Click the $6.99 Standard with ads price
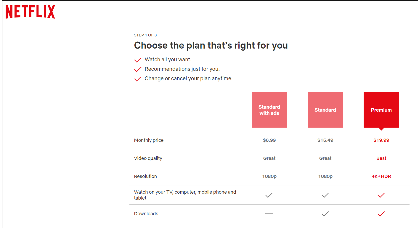This screenshot has height=228, width=419. (269, 140)
